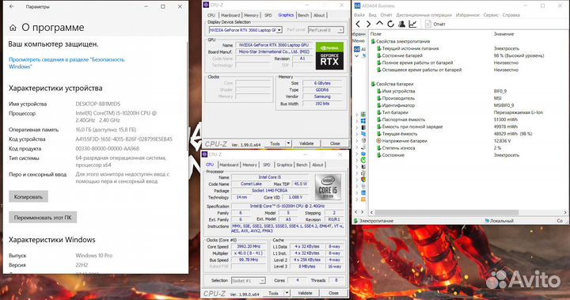Select green DirectX circle icon in tree
The width and height of the screenshot is (570, 300).
pyautogui.click(x=363, y=160)
